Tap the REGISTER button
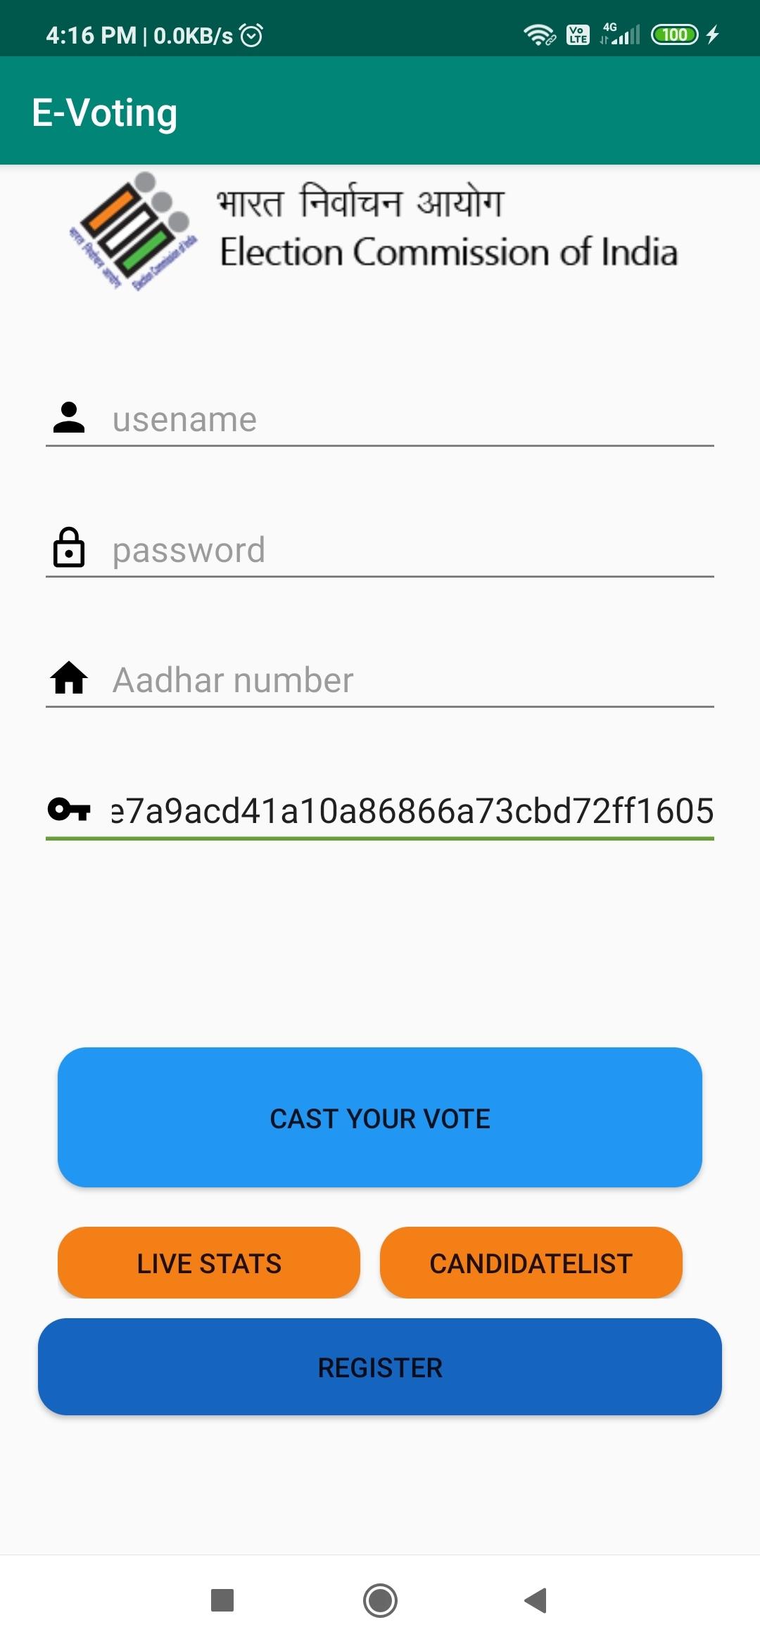This screenshot has width=760, height=1646. (380, 1367)
